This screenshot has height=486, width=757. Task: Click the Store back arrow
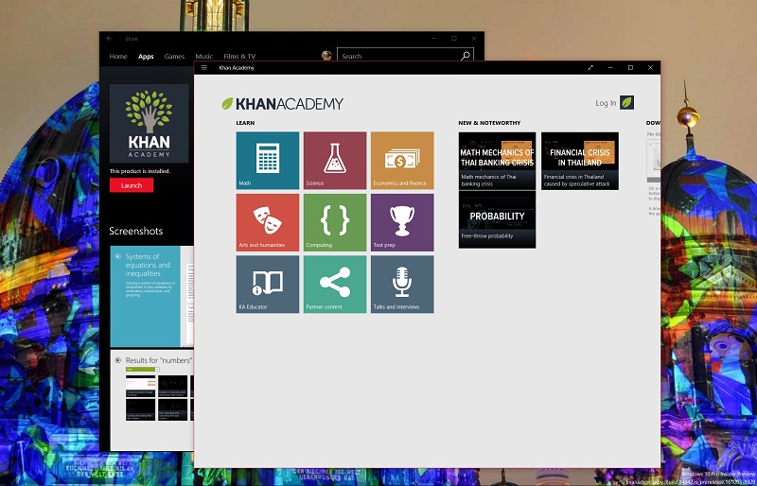click(x=110, y=39)
